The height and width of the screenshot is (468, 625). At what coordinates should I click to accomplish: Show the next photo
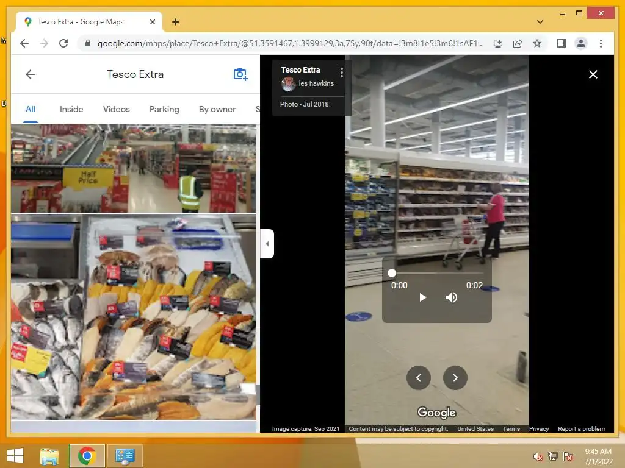pyautogui.click(x=455, y=378)
